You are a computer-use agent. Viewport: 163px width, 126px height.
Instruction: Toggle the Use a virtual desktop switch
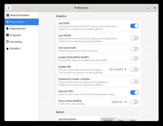pyautogui.click(x=134, y=102)
